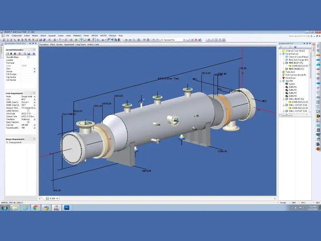Click the Photoshop icon in the taskbar
Screen dimensions: 321x241
pos(67,208)
